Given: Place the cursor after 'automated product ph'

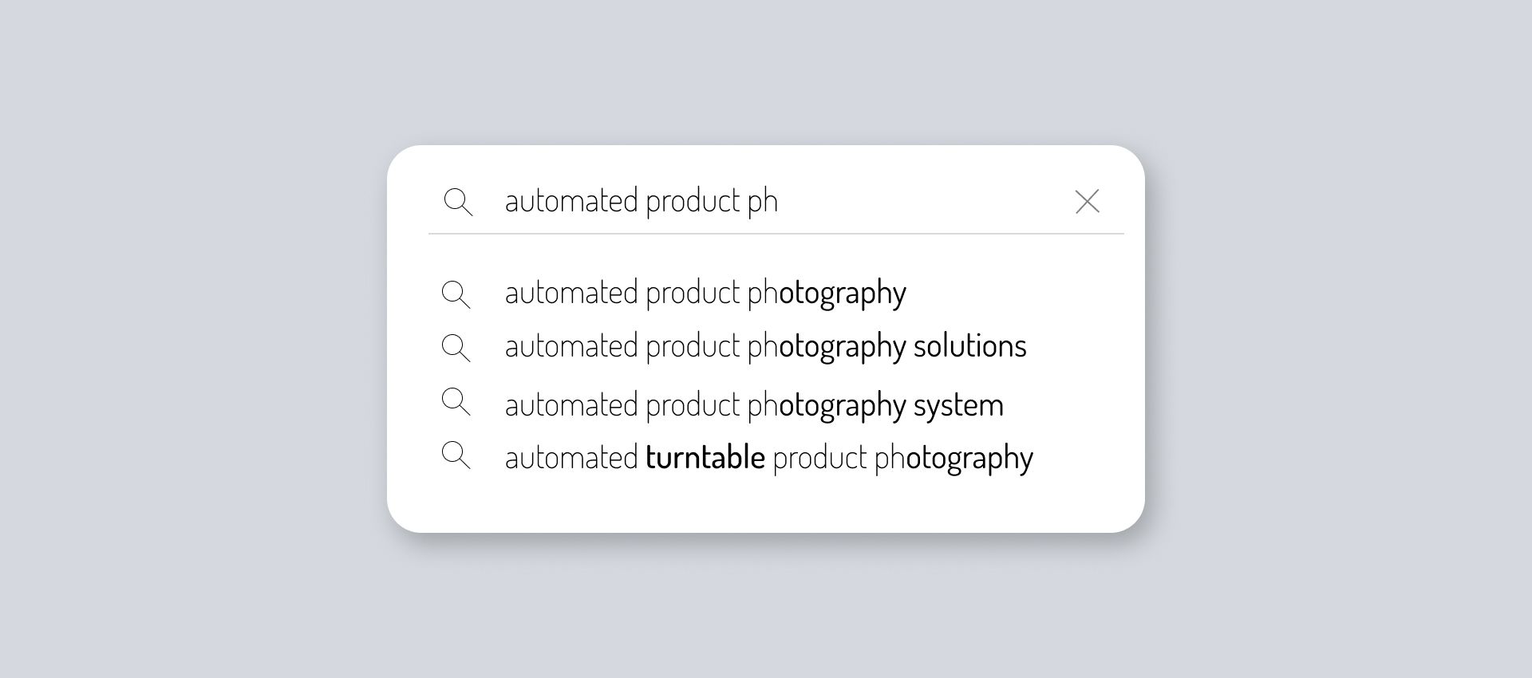Looking at the screenshot, I should point(786,201).
